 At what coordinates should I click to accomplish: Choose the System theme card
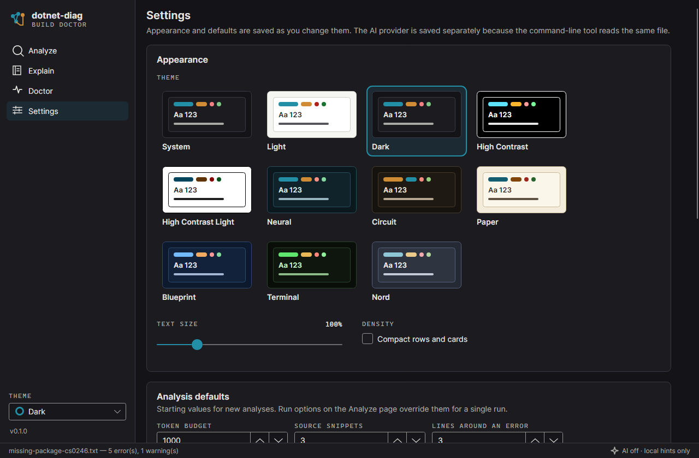click(x=207, y=121)
